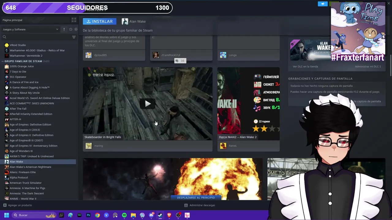Open 100% Orange Juice in the list
Viewport: 392px width, 220px height.
(21, 66)
